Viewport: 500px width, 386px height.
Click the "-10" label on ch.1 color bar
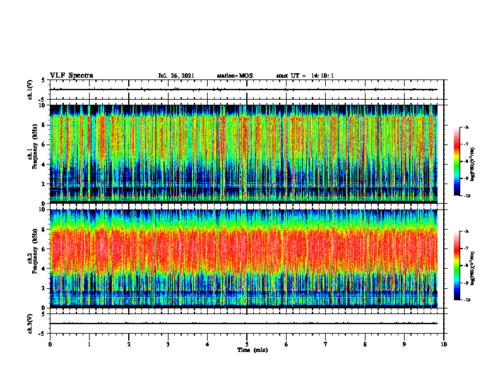point(467,196)
